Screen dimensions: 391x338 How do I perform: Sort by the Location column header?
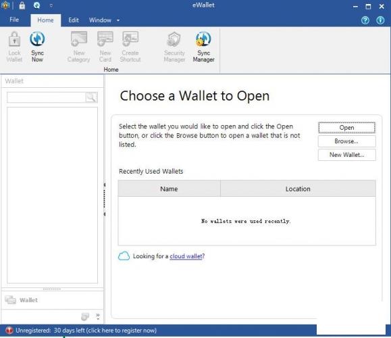click(x=298, y=189)
